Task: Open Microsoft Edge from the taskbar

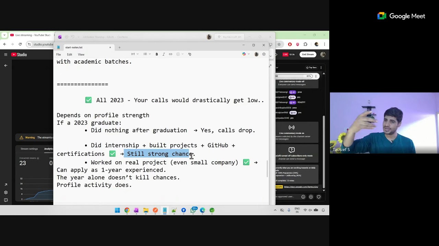Action: [x=202, y=210]
